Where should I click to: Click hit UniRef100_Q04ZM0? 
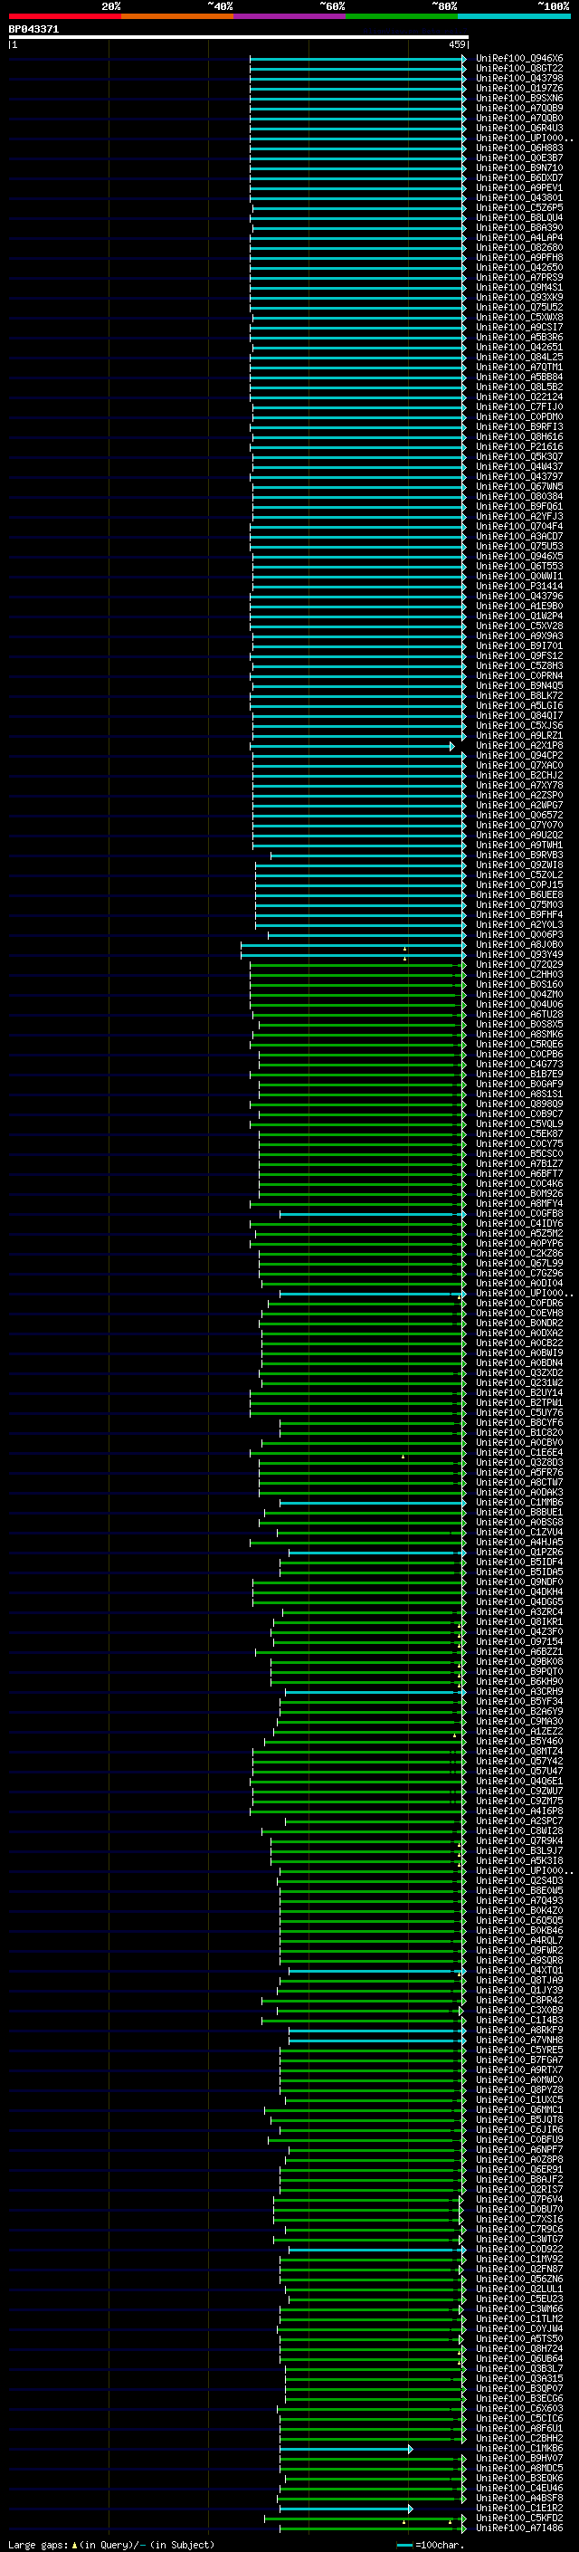[518, 994]
